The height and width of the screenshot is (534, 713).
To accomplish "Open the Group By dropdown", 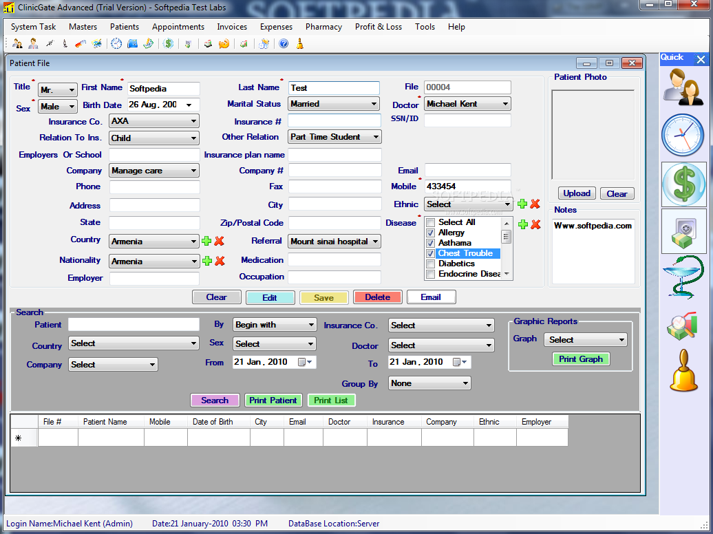I will coord(429,383).
